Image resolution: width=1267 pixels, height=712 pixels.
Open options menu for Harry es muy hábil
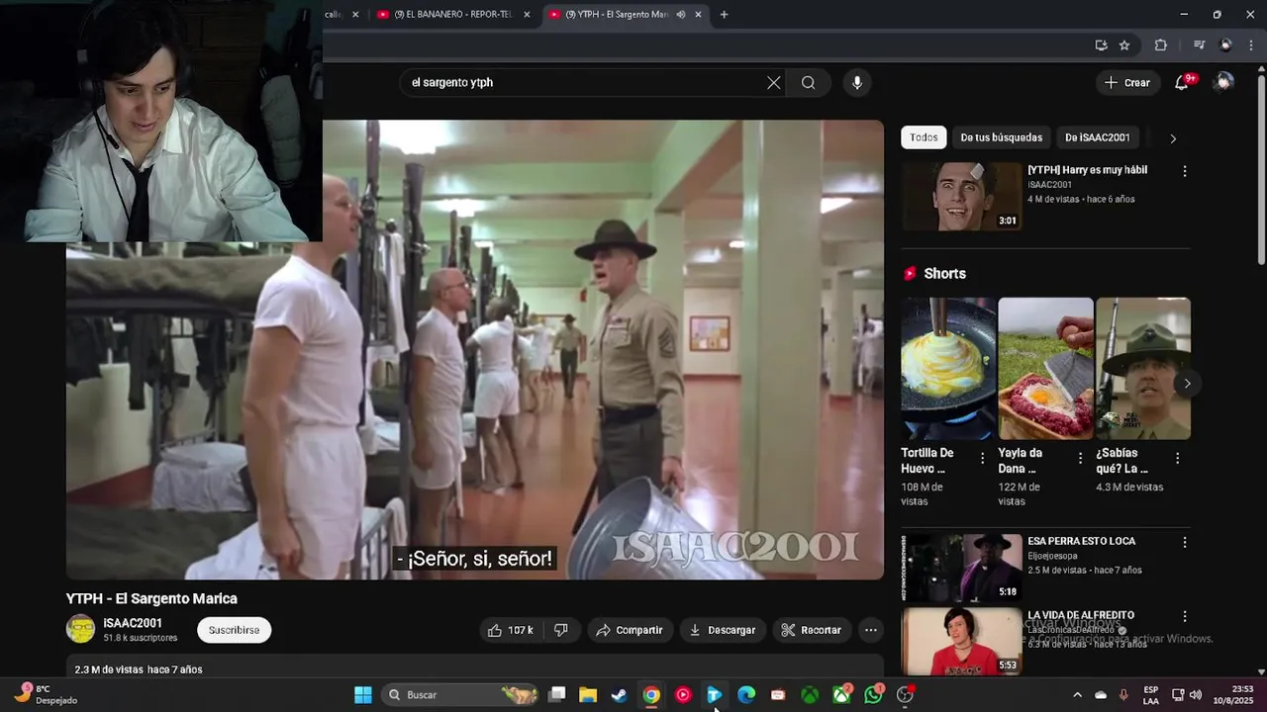point(1184,171)
